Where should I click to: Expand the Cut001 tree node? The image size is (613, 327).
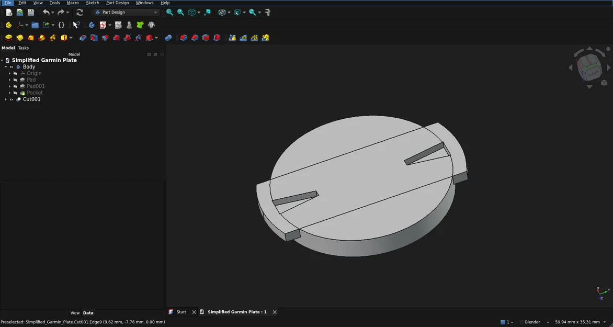point(5,99)
